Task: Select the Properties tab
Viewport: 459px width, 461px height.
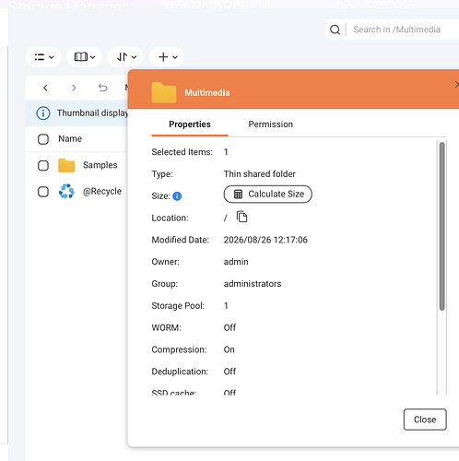Action: click(190, 124)
